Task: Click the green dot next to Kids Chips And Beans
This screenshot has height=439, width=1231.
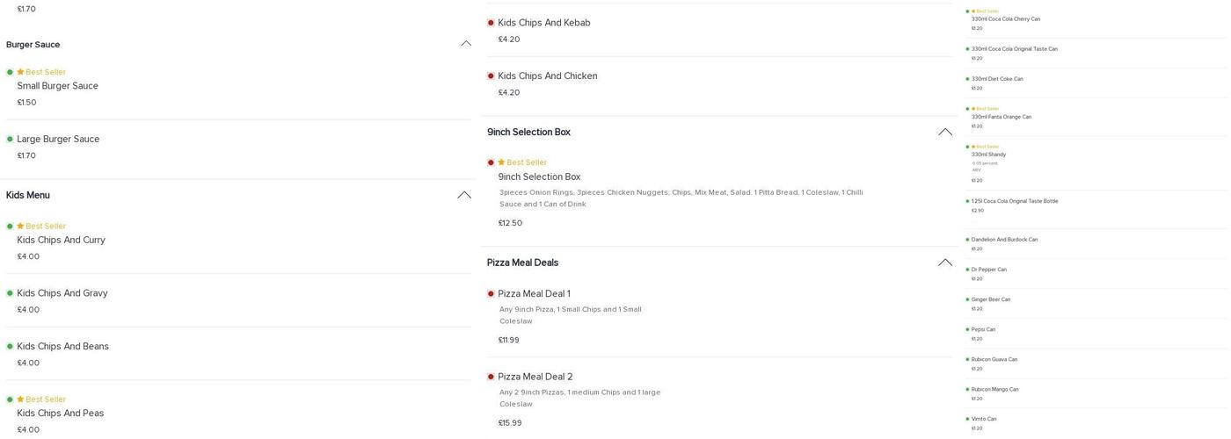Action: [10, 347]
